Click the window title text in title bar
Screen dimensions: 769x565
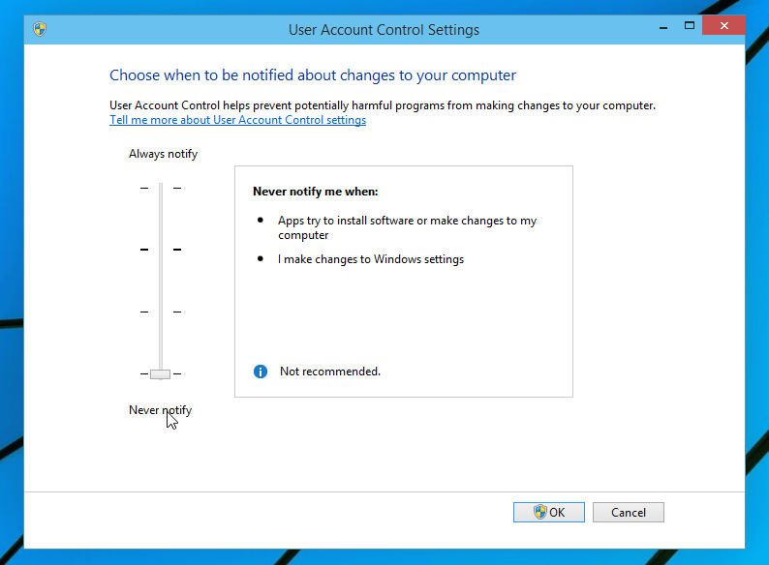pos(384,29)
